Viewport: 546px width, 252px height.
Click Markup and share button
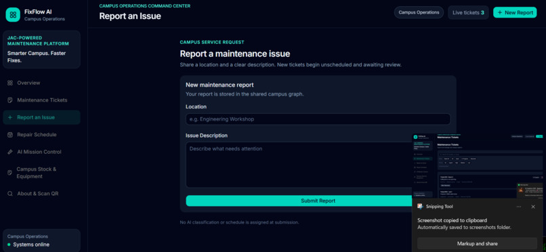[477, 244]
